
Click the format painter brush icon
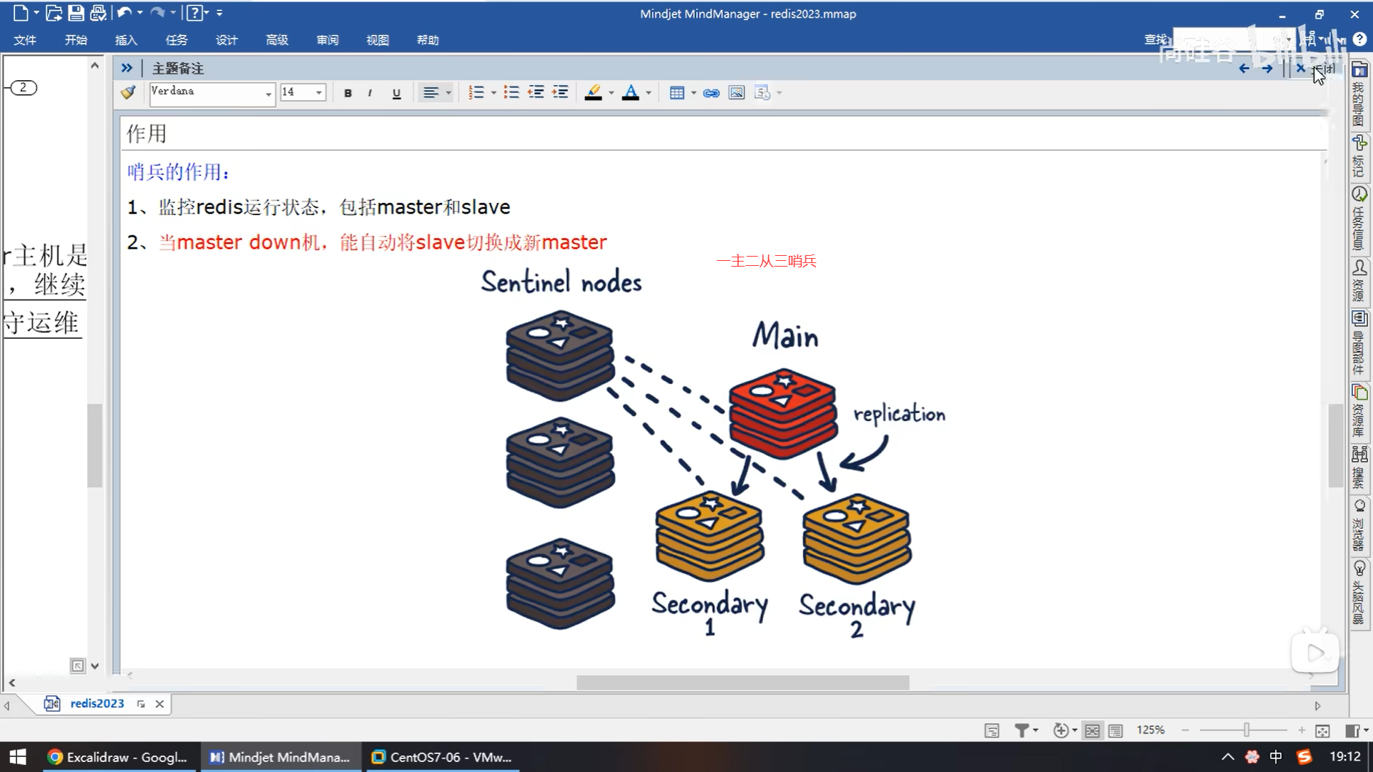point(128,92)
